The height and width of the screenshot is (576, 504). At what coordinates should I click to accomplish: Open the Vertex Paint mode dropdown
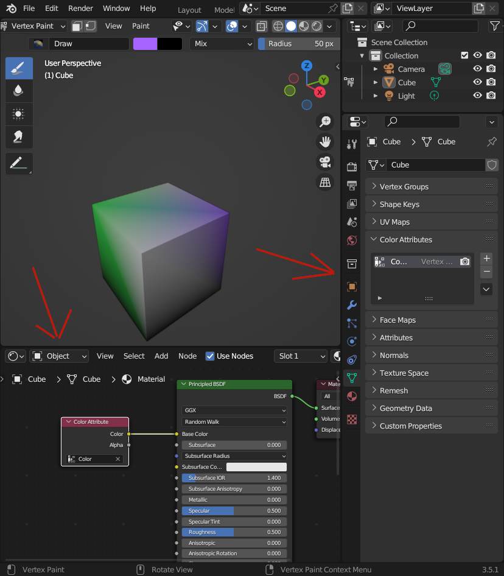pyautogui.click(x=33, y=26)
